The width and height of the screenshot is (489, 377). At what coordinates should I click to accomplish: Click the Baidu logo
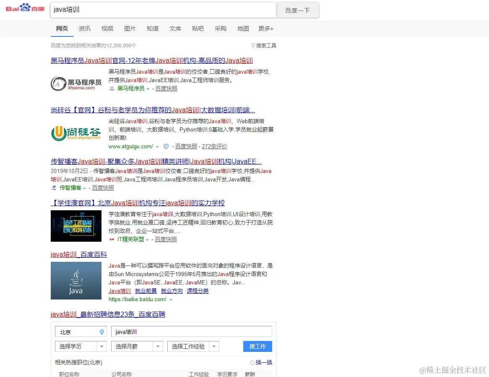[x=25, y=8]
